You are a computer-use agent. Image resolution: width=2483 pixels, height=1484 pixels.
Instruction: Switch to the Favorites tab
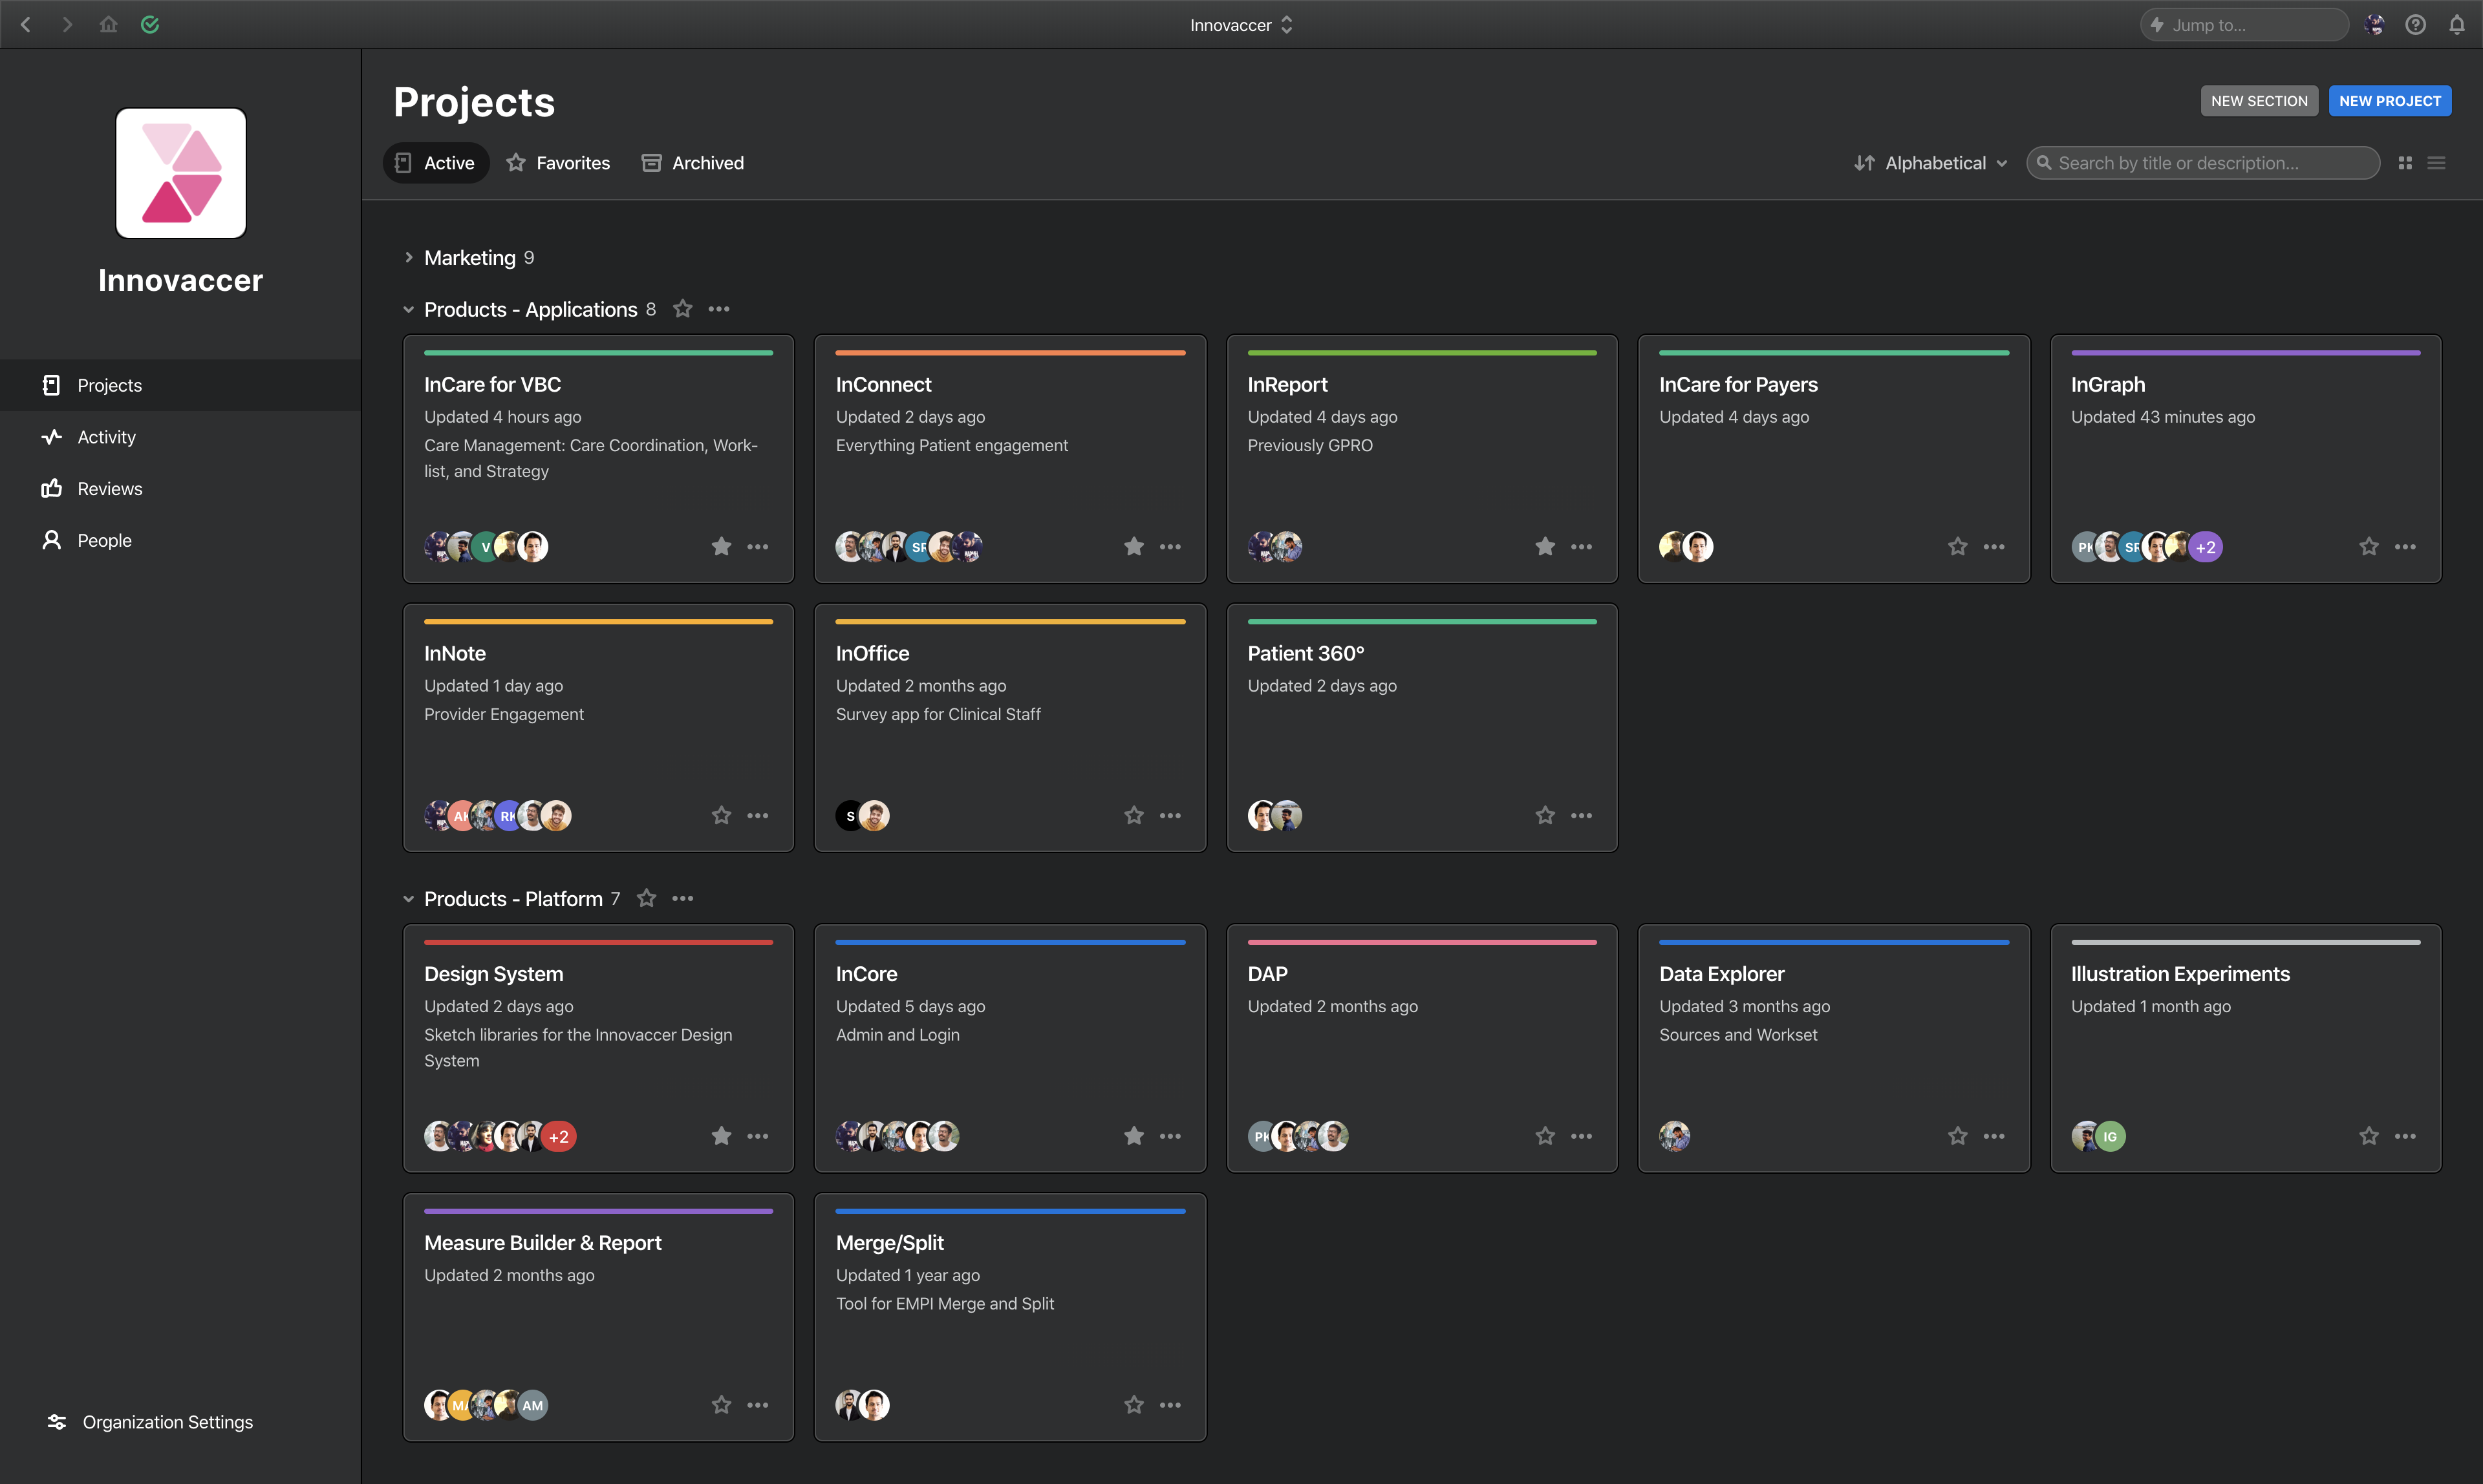click(x=558, y=163)
